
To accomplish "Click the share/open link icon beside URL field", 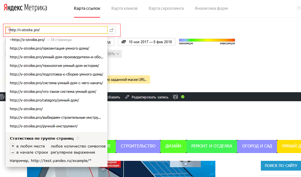I will tap(112, 30).
